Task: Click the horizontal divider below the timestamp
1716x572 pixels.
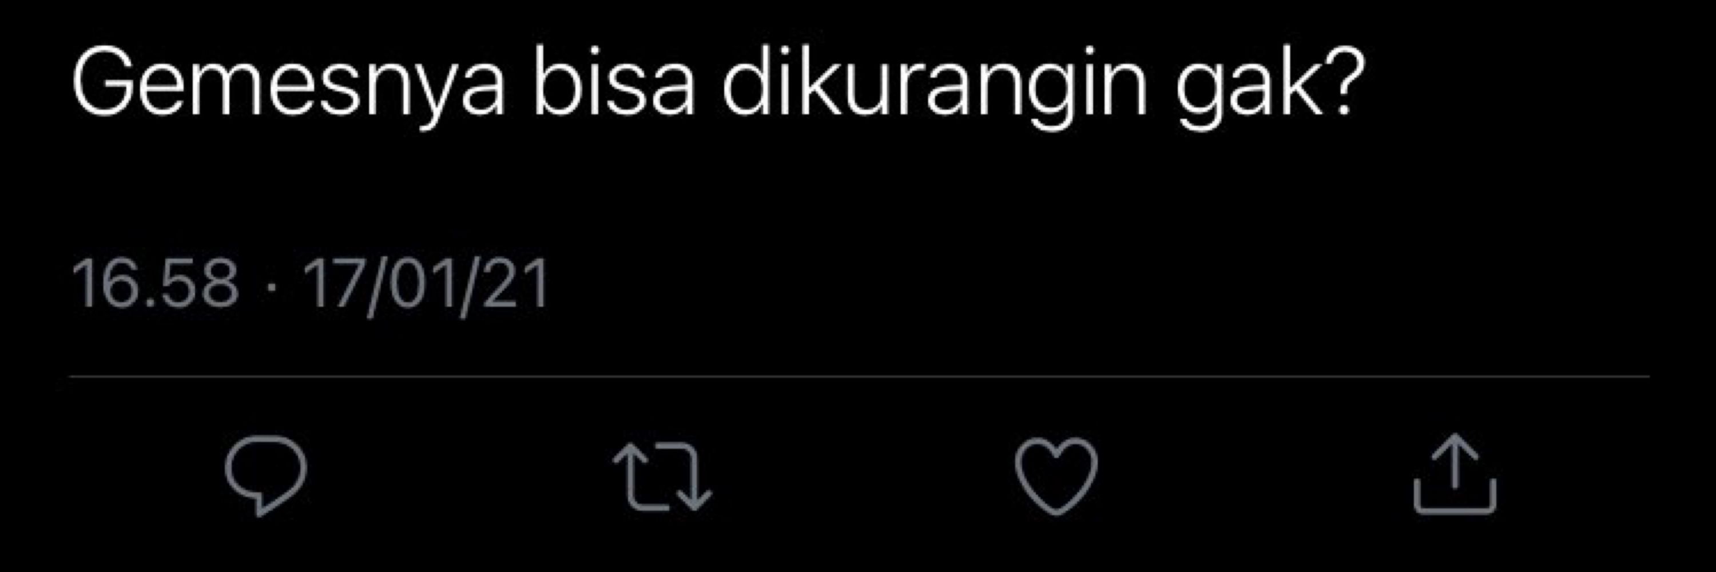Action: tap(859, 376)
